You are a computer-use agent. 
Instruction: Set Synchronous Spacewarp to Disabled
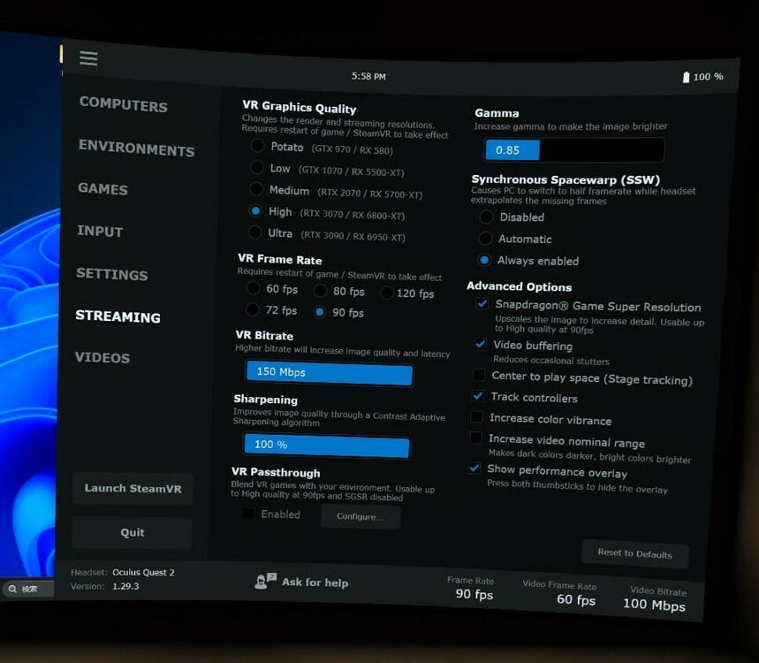point(486,217)
